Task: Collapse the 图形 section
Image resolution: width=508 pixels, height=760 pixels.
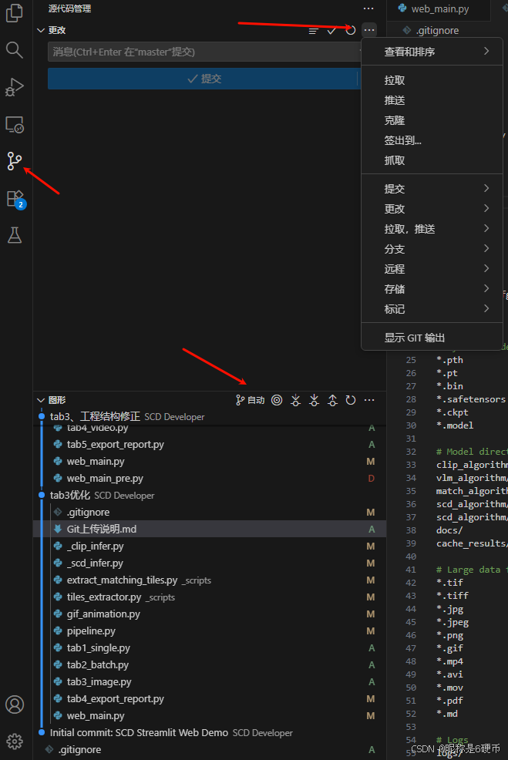Action: click(41, 400)
